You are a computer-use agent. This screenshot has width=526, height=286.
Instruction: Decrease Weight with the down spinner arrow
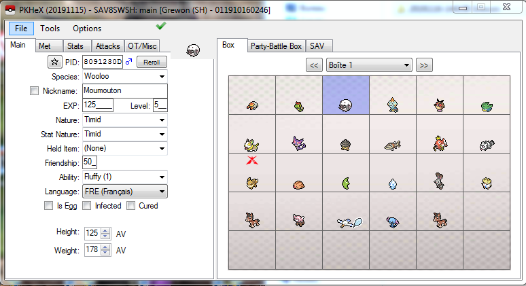point(105,253)
